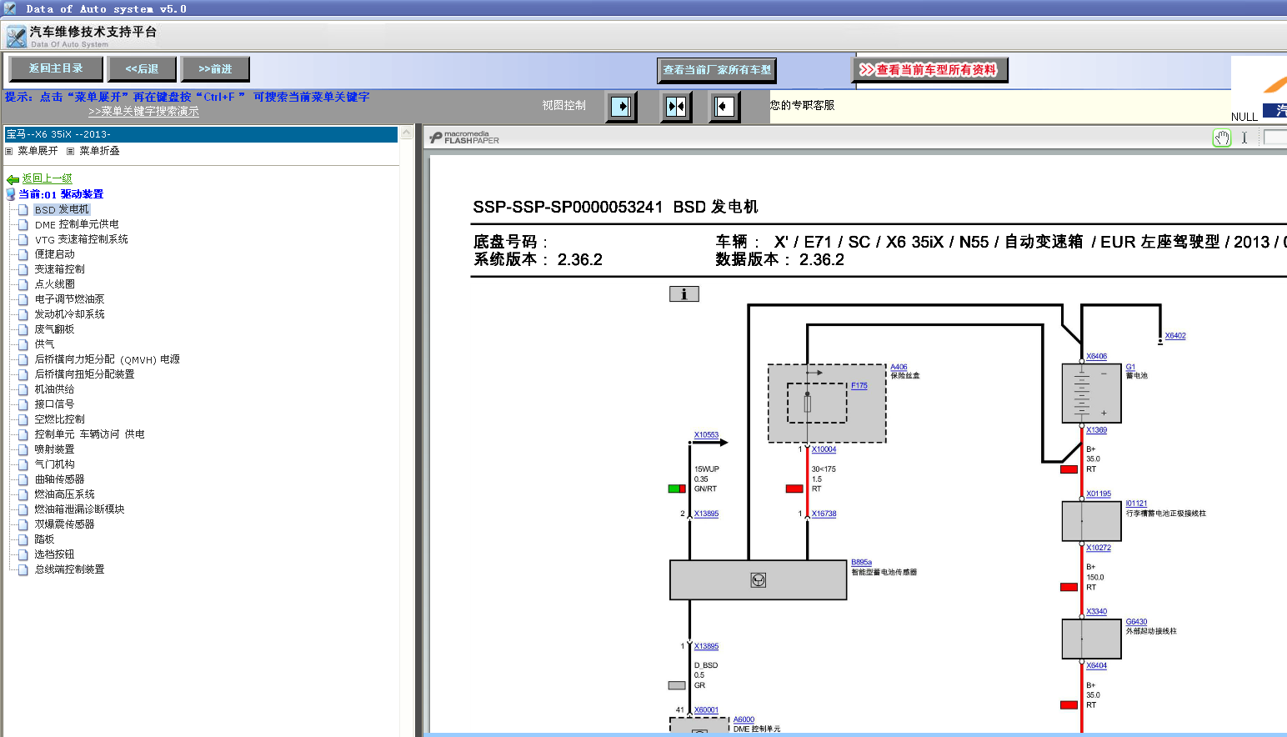The height and width of the screenshot is (737, 1287).
Task: Select the text cursor tool in FlashPaper
Action: point(1244,138)
